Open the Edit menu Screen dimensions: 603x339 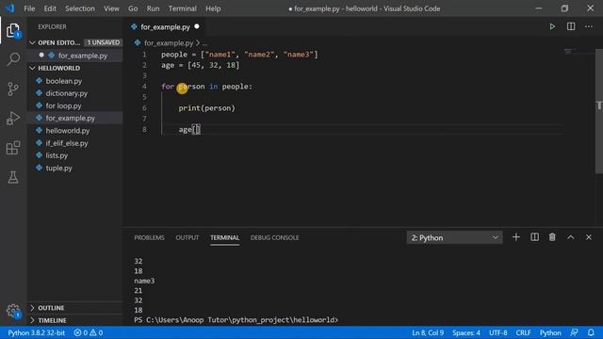[x=50, y=8]
